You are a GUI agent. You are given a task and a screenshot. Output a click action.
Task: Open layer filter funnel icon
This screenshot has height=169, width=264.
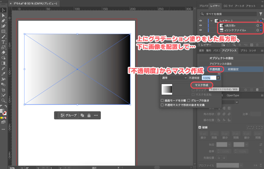[261, 14]
